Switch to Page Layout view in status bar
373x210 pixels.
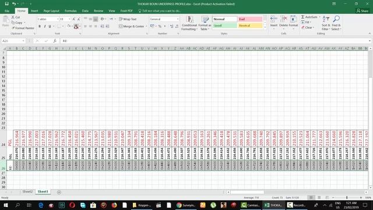pos(319,198)
